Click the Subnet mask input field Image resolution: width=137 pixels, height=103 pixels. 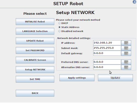[x=107, y=48]
